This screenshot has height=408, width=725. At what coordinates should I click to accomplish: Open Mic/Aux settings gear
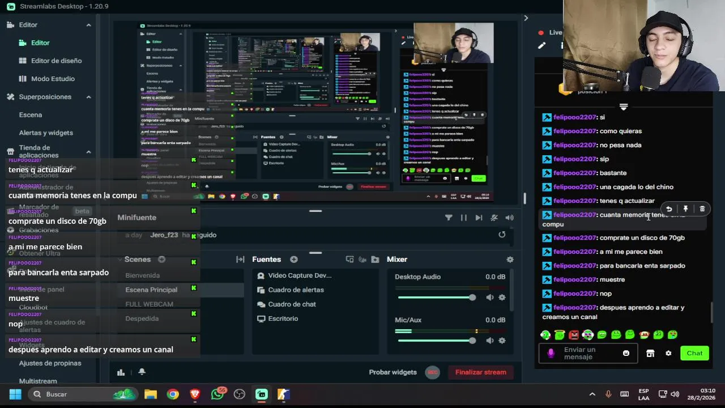tap(502, 341)
